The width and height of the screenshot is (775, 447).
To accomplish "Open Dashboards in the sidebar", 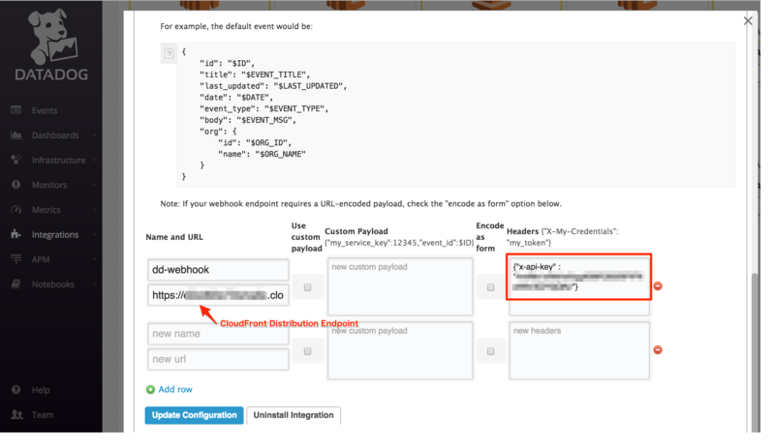I will pos(55,135).
